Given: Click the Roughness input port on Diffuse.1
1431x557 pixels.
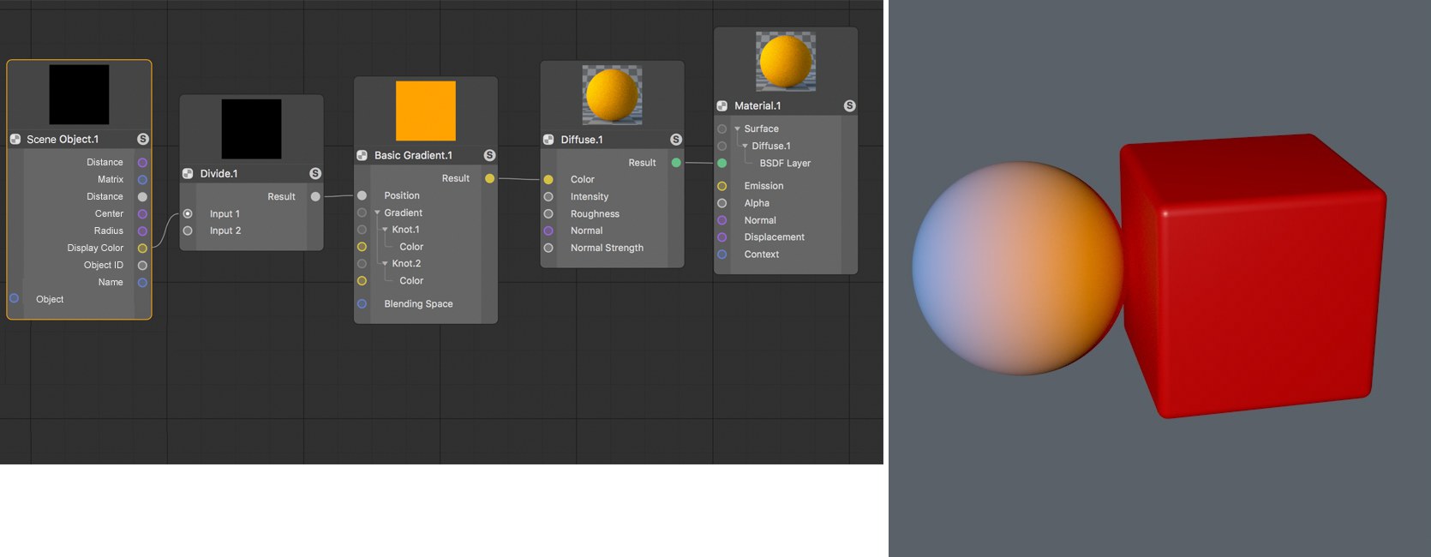Looking at the screenshot, I should 548,213.
